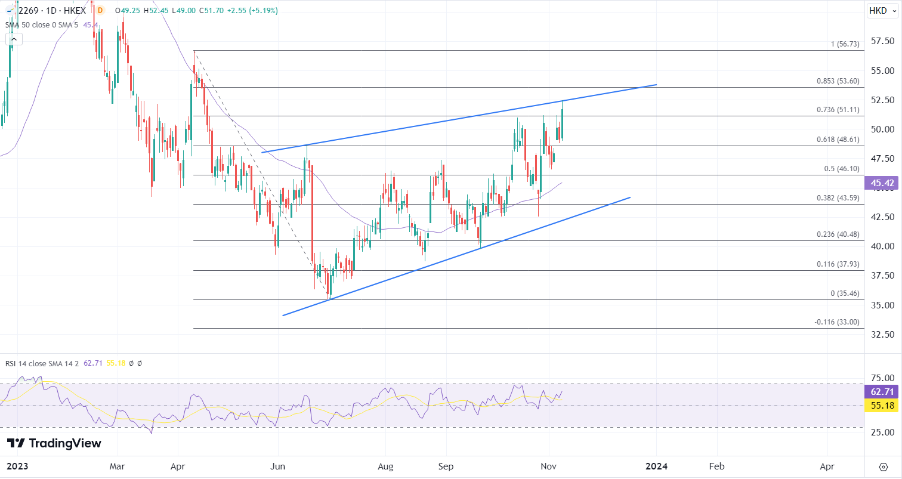Click the purple 62.71 RSI axis label
This screenshot has height=479, width=902.
[x=880, y=392]
